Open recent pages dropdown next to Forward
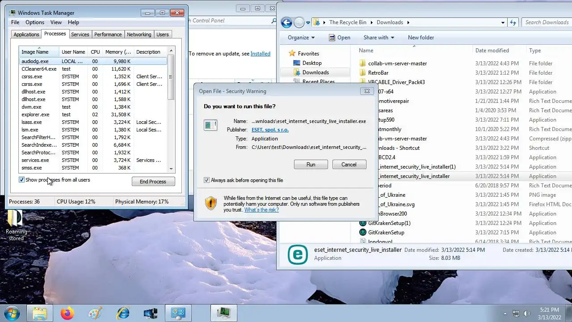 308,23
